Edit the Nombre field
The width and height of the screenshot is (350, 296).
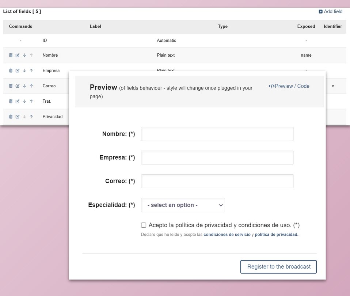(18, 55)
